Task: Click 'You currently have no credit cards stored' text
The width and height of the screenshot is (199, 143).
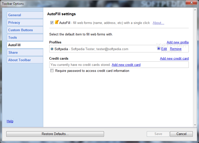Action: click(80, 65)
